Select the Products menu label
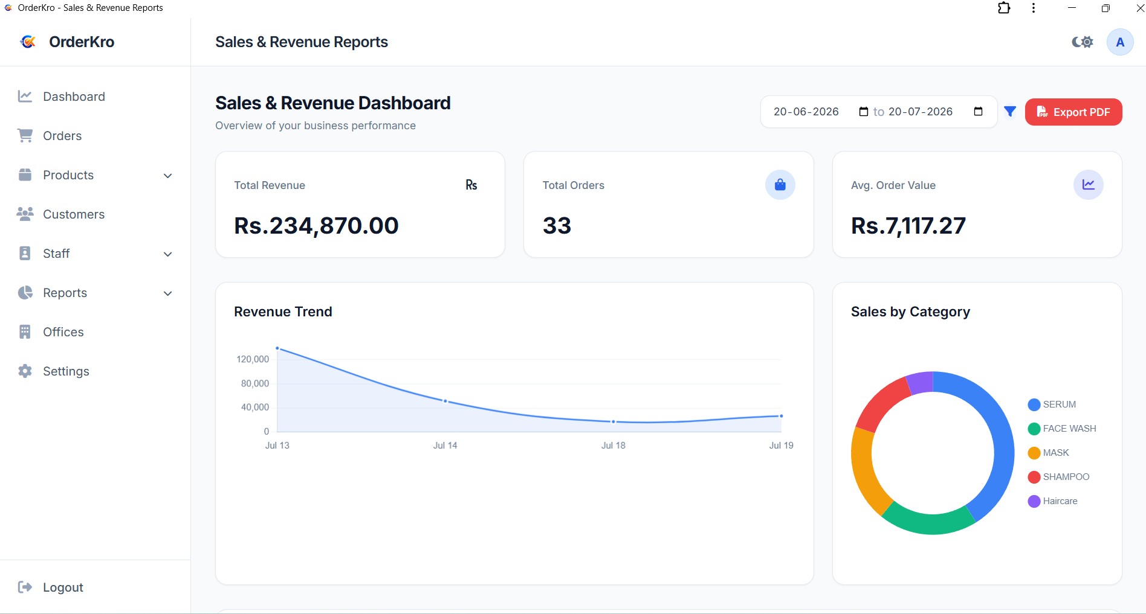This screenshot has height=614, width=1146. (68, 175)
